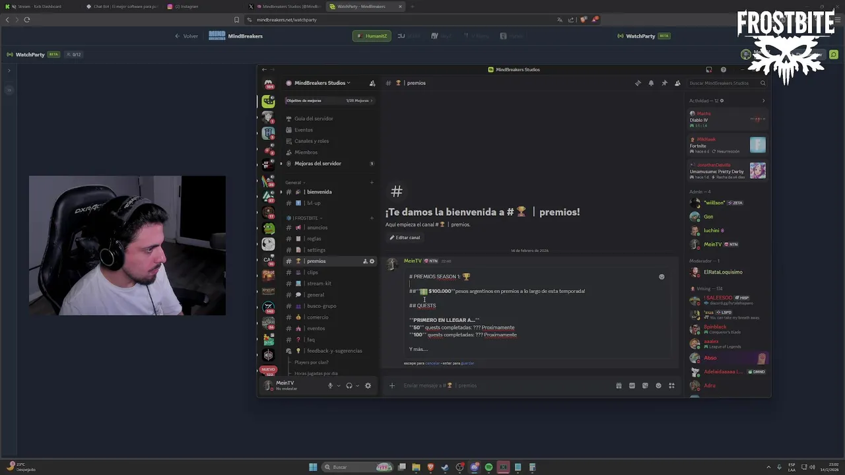Open Miembros in server sidebar

coord(330,152)
